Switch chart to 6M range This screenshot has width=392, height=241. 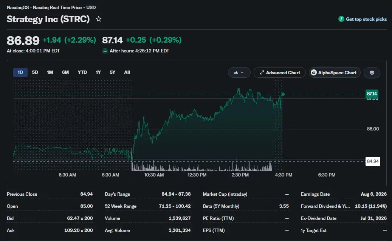[65, 72]
